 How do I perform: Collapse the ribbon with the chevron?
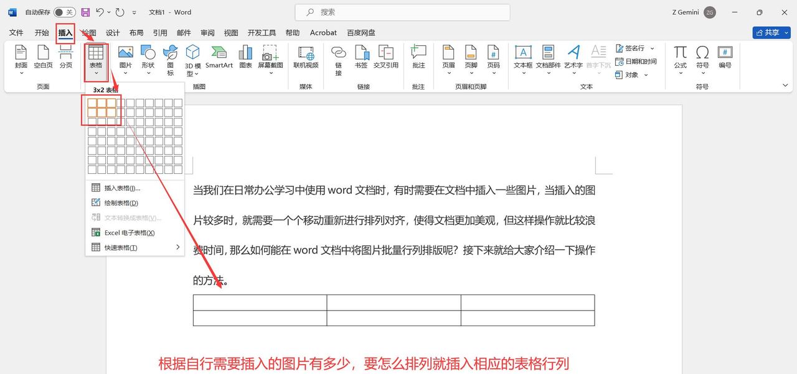click(x=786, y=84)
